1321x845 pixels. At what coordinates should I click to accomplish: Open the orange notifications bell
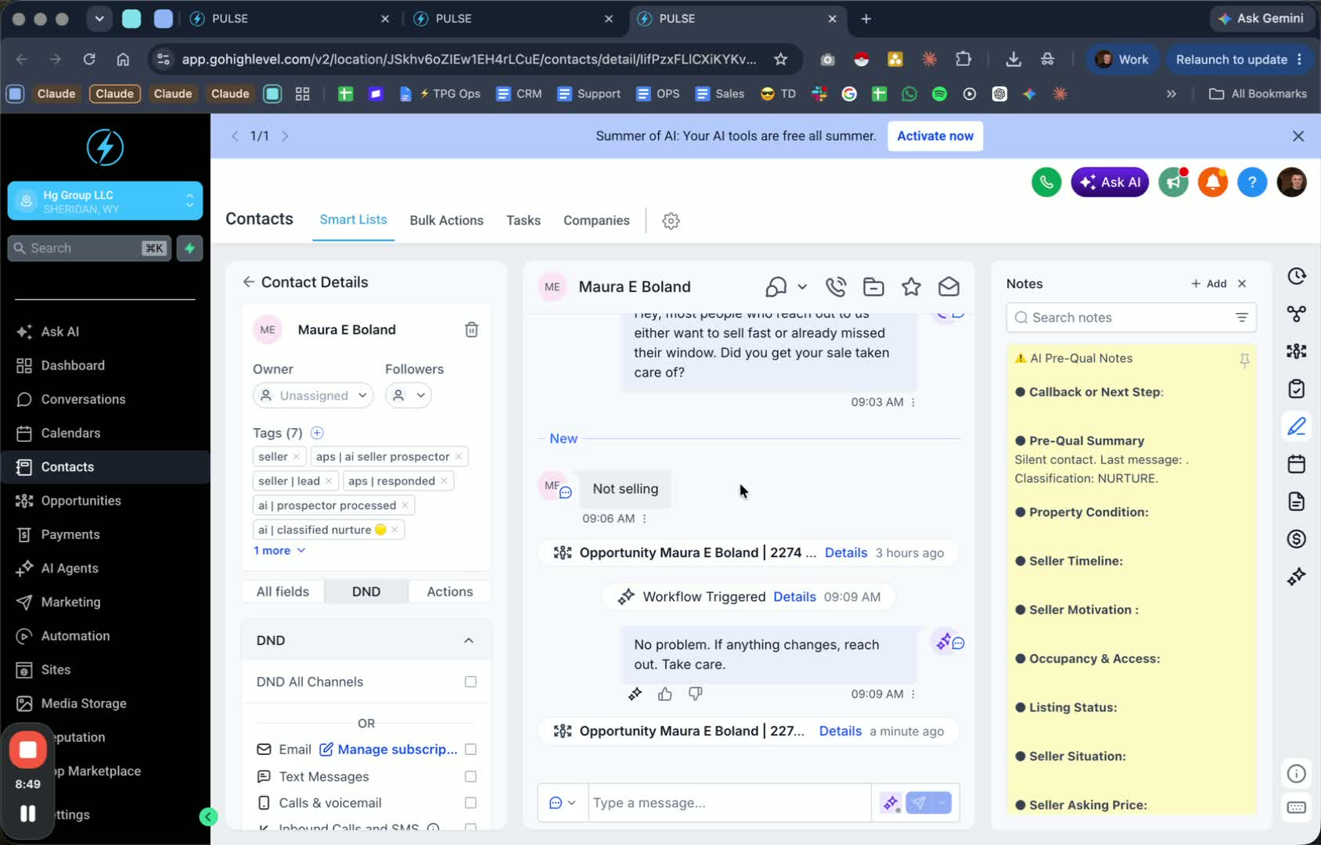[1212, 182]
